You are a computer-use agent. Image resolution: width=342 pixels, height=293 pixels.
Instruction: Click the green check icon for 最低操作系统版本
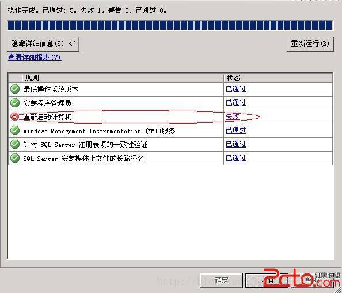[x=15, y=89]
